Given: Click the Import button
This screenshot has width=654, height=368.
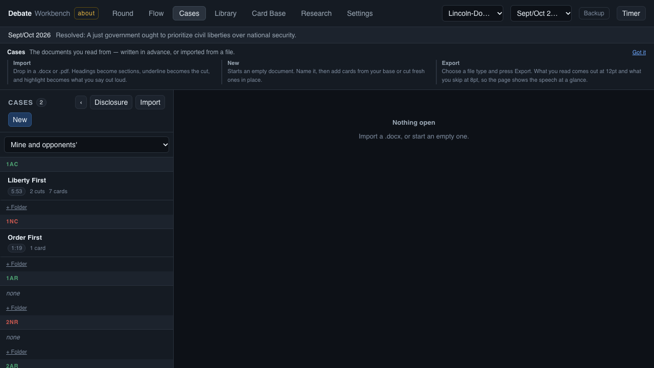Looking at the screenshot, I should (x=150, y=102).
